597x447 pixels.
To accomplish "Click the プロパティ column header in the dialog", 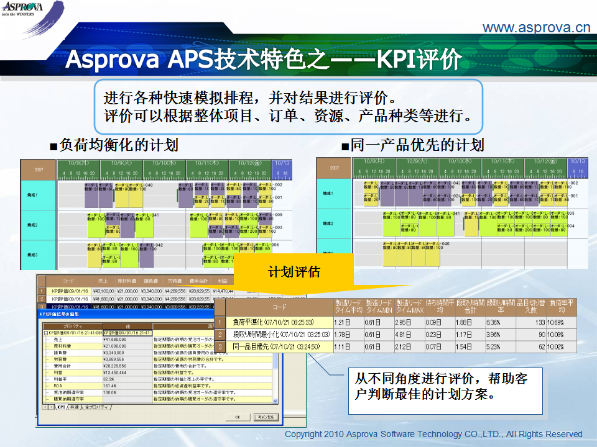I will 73,326.
